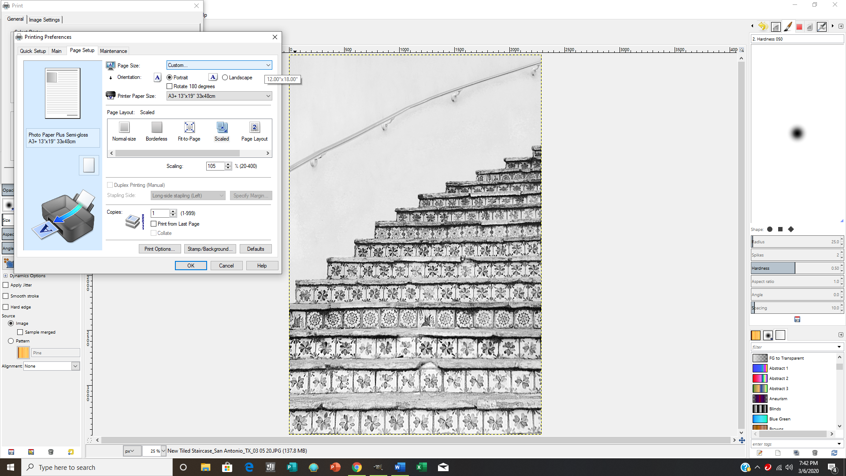The width and height of the screenshot is (846, 476).
Task: Select the Normal-size layout icon
Action: coord(124,131)
